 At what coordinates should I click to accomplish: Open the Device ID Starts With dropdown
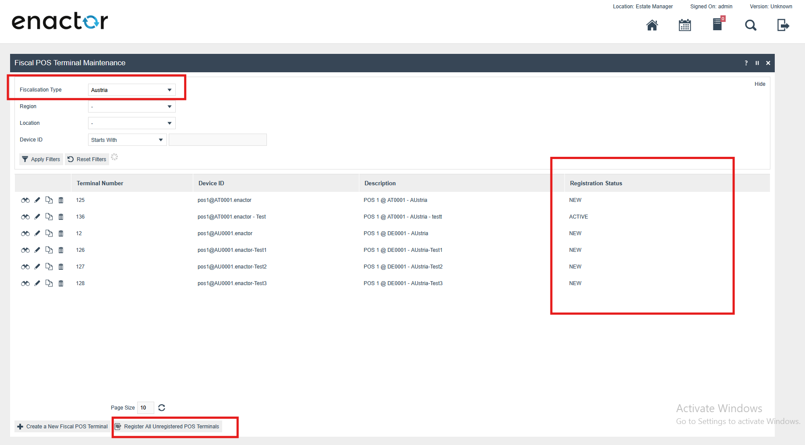[127, 140]
